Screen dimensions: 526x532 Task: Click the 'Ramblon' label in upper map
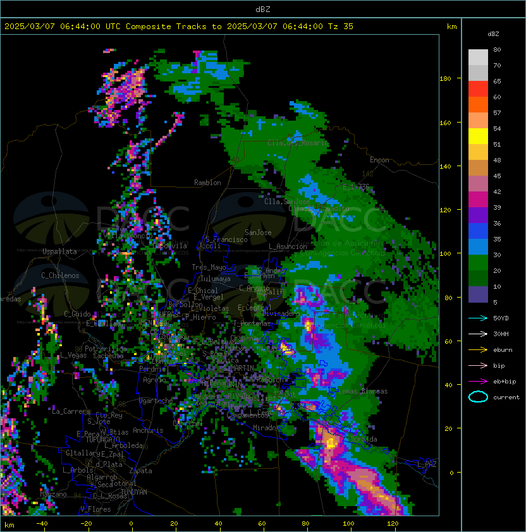point(207,183)
